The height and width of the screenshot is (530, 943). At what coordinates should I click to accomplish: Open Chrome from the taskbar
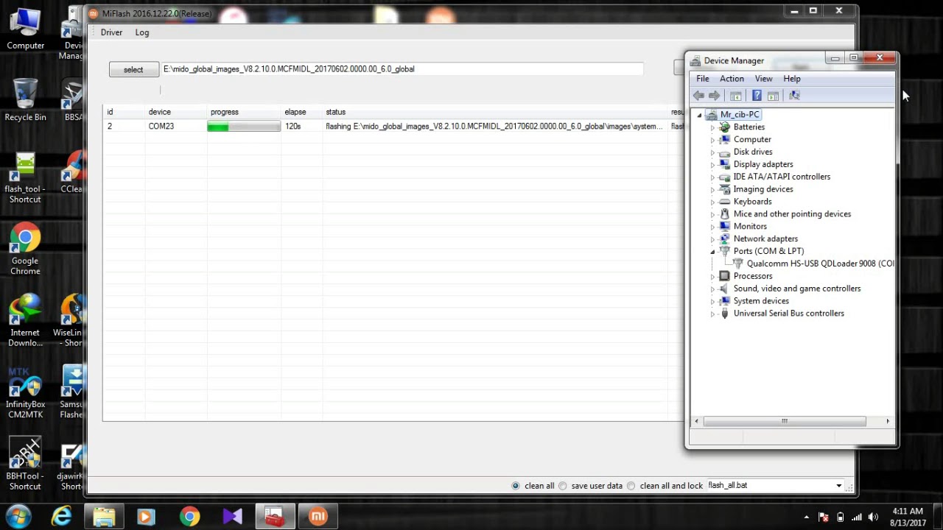coord(189,517)
